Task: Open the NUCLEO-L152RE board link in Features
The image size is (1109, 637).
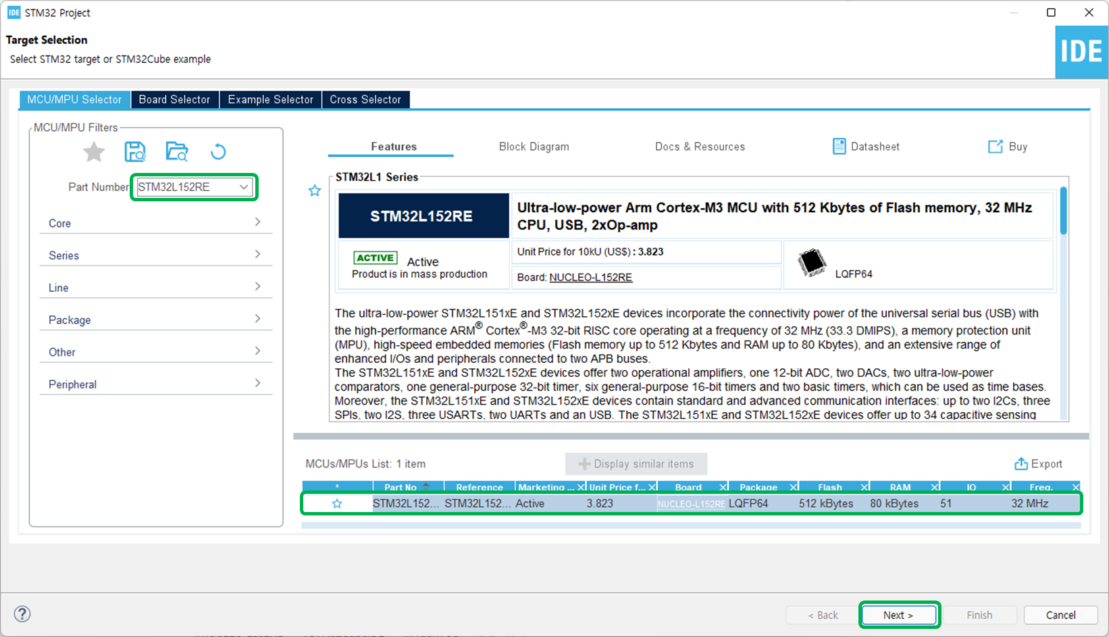Action: click(591, 278)
